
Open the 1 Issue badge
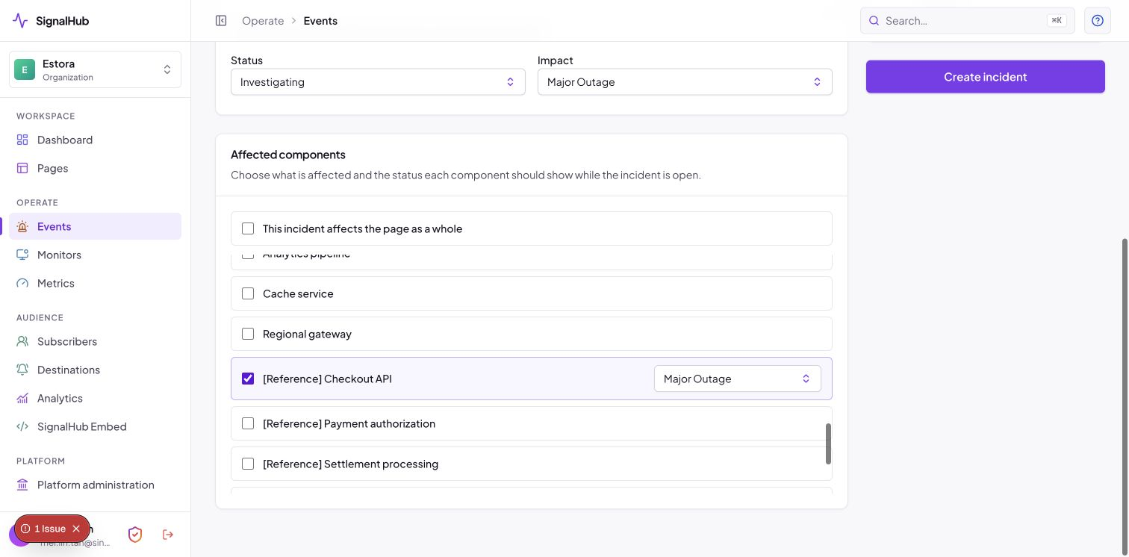pyautogui.click(x=43, y=529)
